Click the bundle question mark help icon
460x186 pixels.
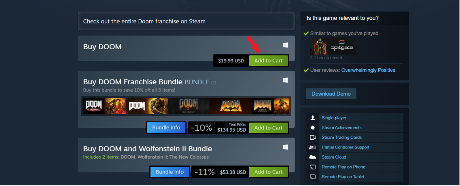tap(214, 83)
